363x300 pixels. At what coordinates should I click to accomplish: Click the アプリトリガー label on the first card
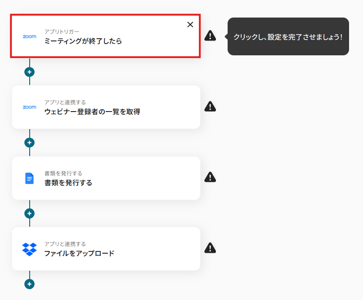(x=62, y=31)
